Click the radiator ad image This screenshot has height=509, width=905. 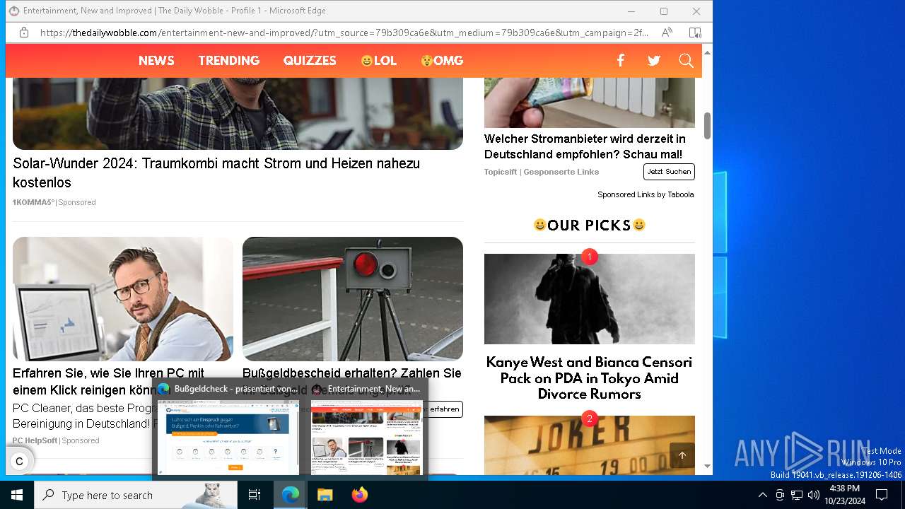590,103
